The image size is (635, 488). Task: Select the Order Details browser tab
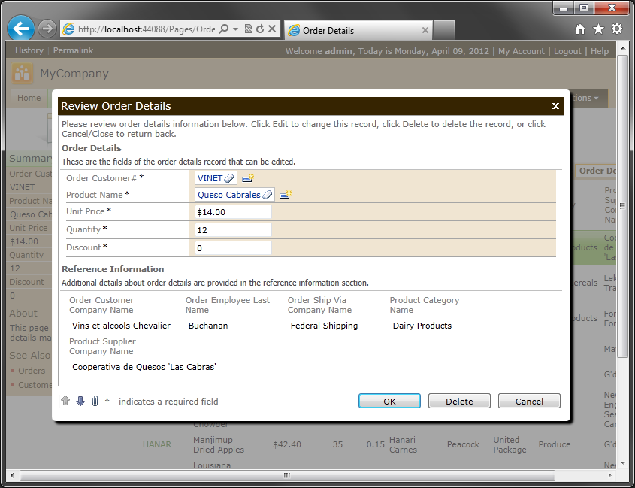coord(358,30)
